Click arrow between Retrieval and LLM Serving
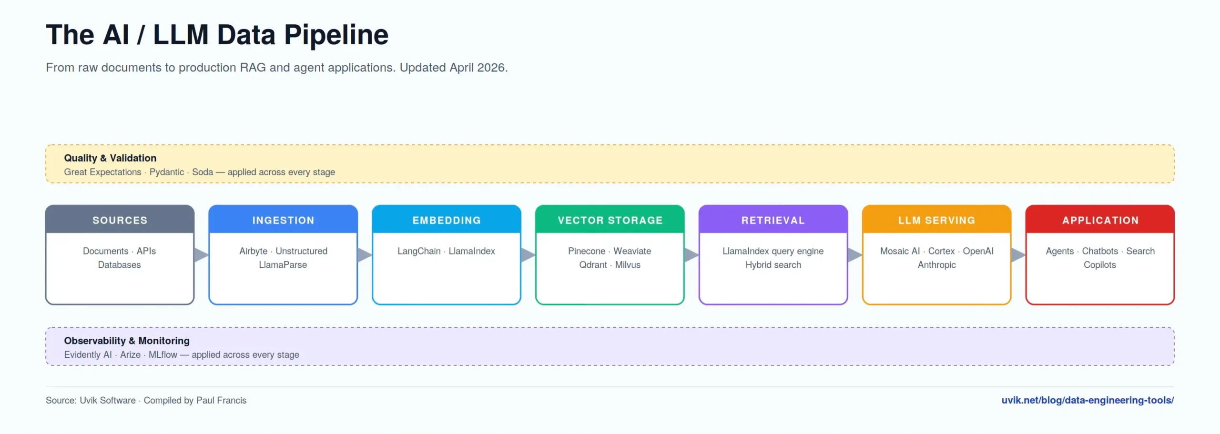 855,255
